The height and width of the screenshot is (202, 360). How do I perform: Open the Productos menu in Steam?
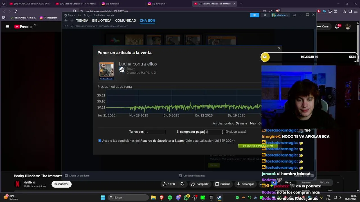(99, 15)
